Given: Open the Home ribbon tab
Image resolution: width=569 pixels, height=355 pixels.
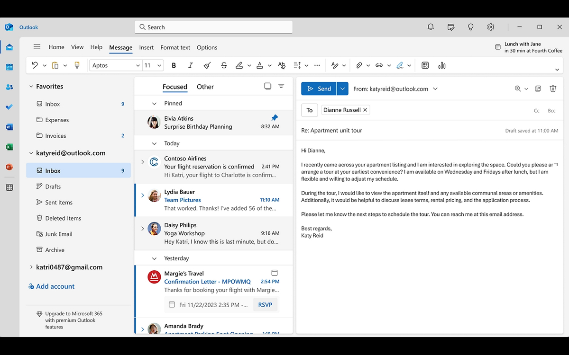Looking at the screenshot, I should point(56,47).
